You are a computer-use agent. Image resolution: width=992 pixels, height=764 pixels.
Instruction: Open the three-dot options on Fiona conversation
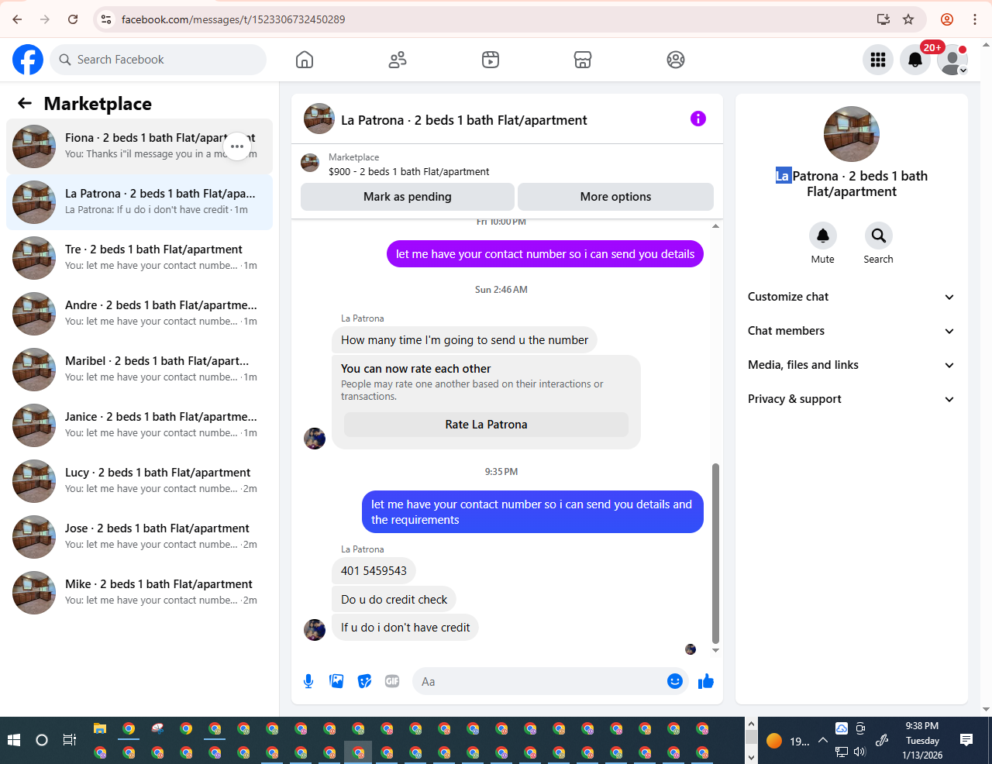(237, 146)
